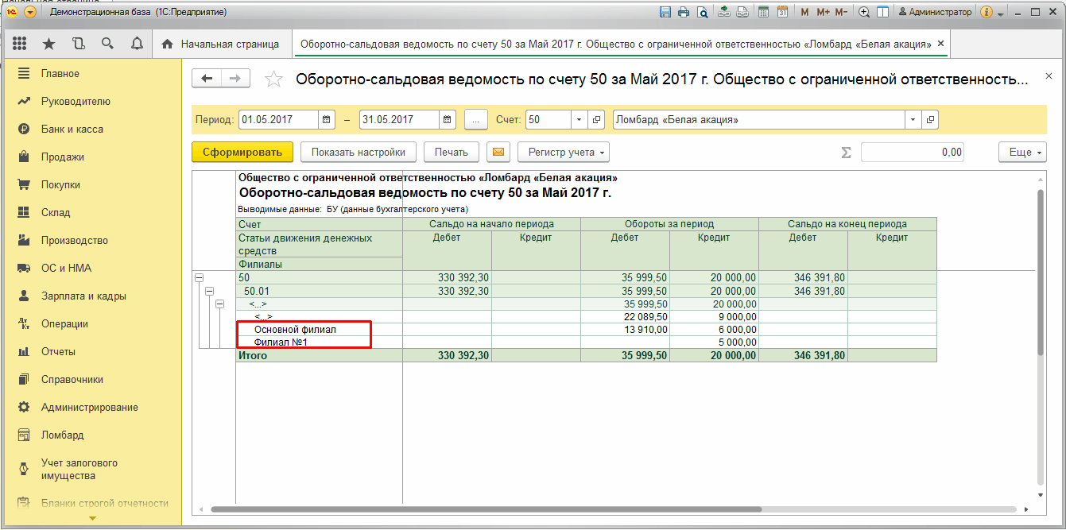Click the Go to link icon
Viewport: 1066px width, 530px height.
(742, 12)
